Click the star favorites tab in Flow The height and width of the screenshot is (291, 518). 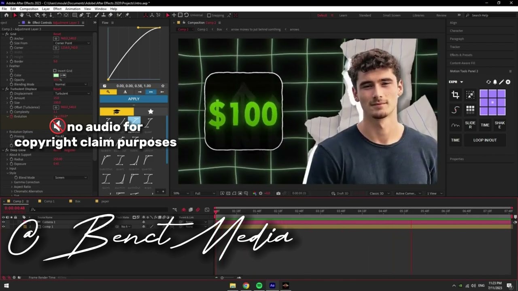[151, 112]
